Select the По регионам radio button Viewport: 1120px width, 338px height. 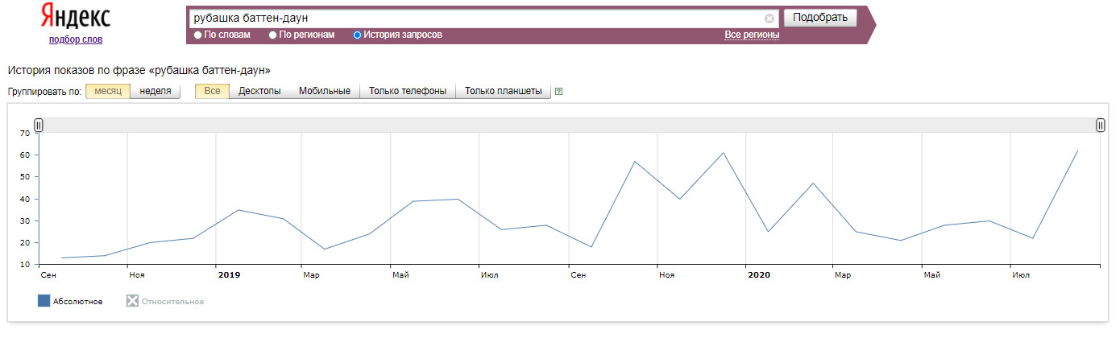tap(273, 35)
